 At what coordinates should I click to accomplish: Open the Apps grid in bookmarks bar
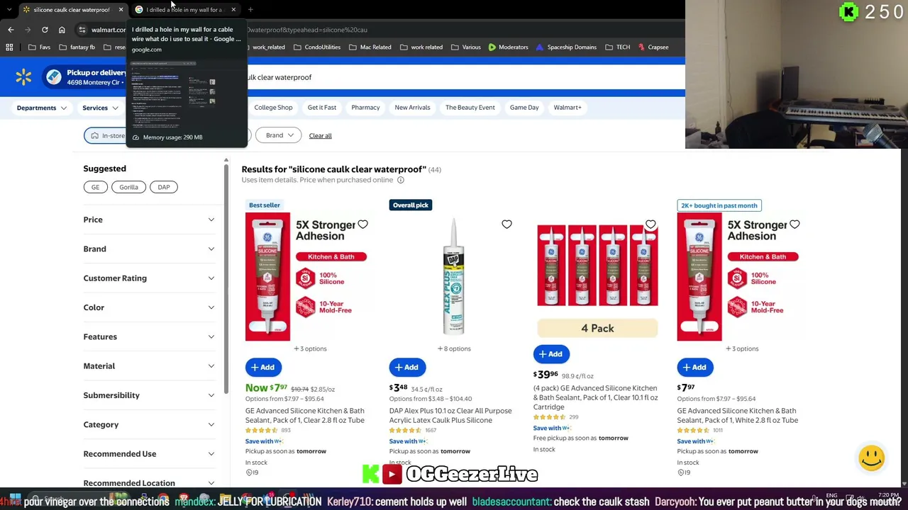pyautogui.click(x=9, y=47)
